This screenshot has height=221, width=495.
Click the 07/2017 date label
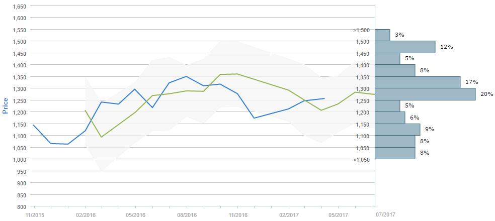(x=385, y=214)
